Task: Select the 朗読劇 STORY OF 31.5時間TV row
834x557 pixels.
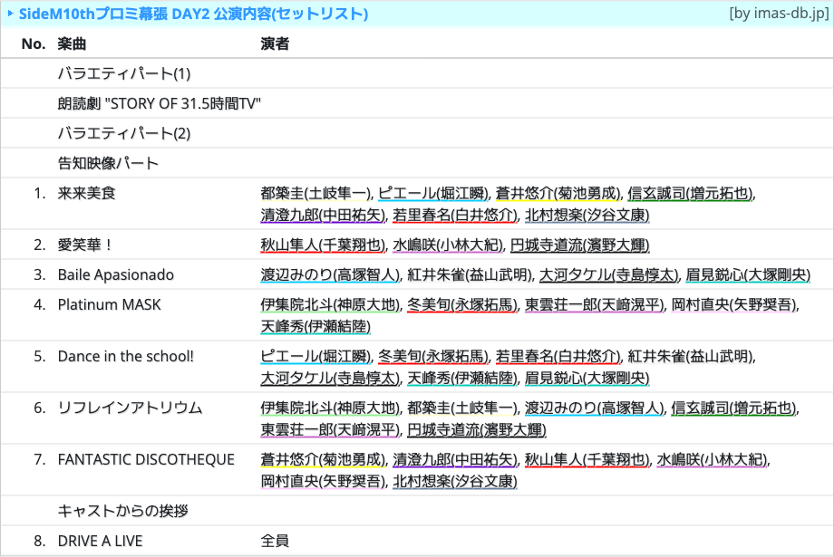Action: pyautogui.click(x=159, y=103)
